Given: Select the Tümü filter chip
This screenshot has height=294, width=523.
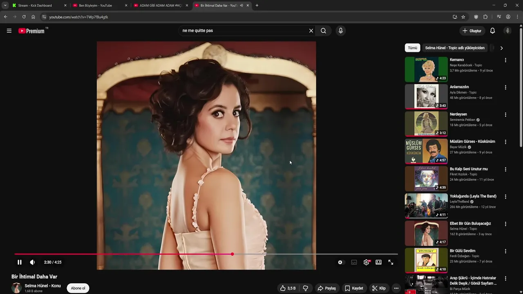Looking at the screenshot, I should point(413,48).
